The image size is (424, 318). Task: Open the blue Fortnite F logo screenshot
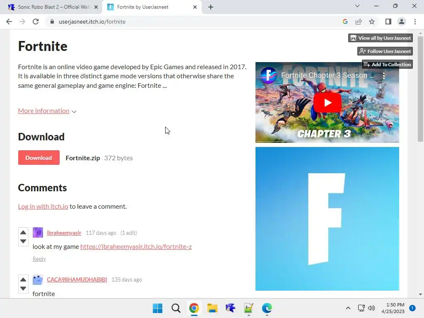click(x=327, y=219)
